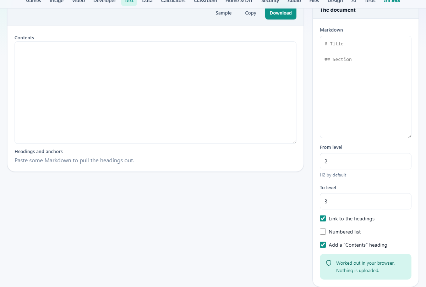Open the Classroom category tab
Image resolution: width=426 pixels, height=287 pixels.
tap(205, 1)
